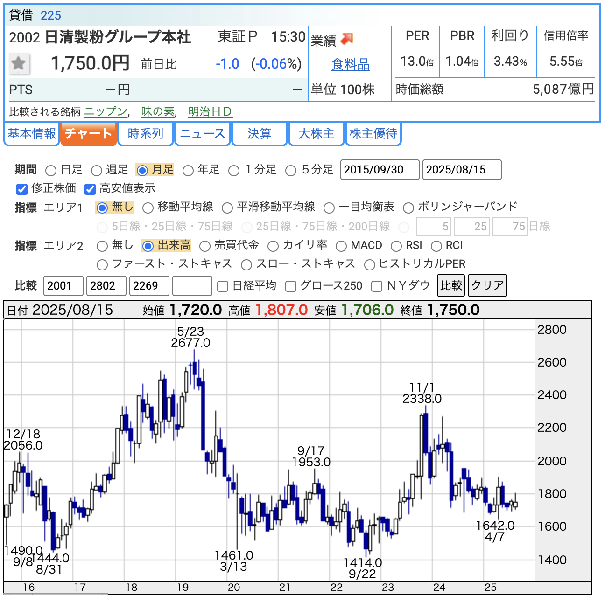Select 月足 period radio button
This screenshot has width=605, height=595.
(x=142, y=170)
